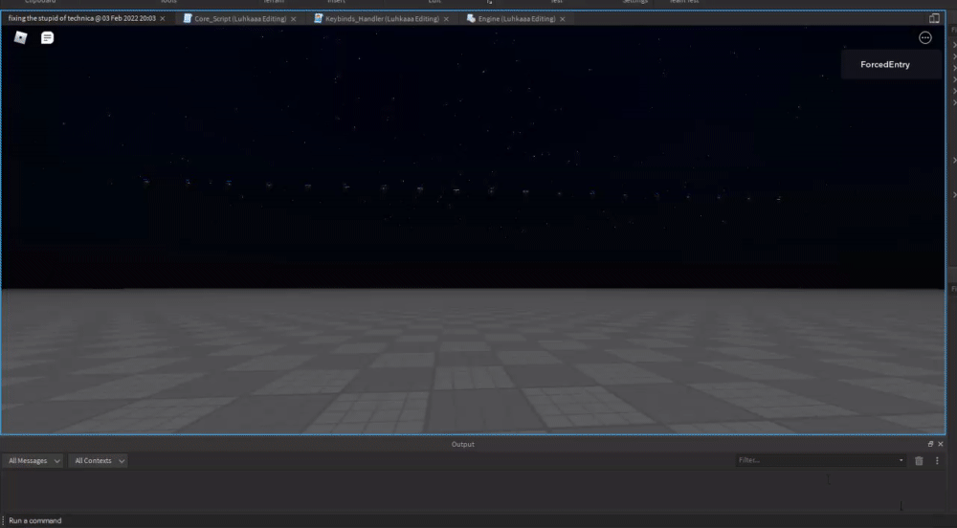
Task: Click the Output Filter input field
Action: pos(820,460)
